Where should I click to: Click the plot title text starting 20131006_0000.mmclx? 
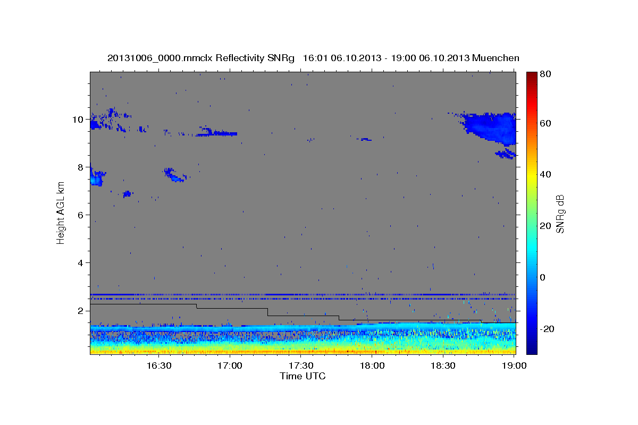tap(313, 58)
